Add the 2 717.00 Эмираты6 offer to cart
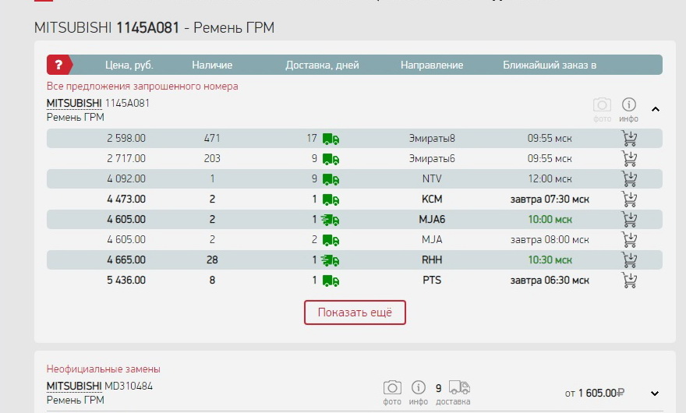Image resolution: width=686 pixels, height=413 pixels. click(629, 159)
